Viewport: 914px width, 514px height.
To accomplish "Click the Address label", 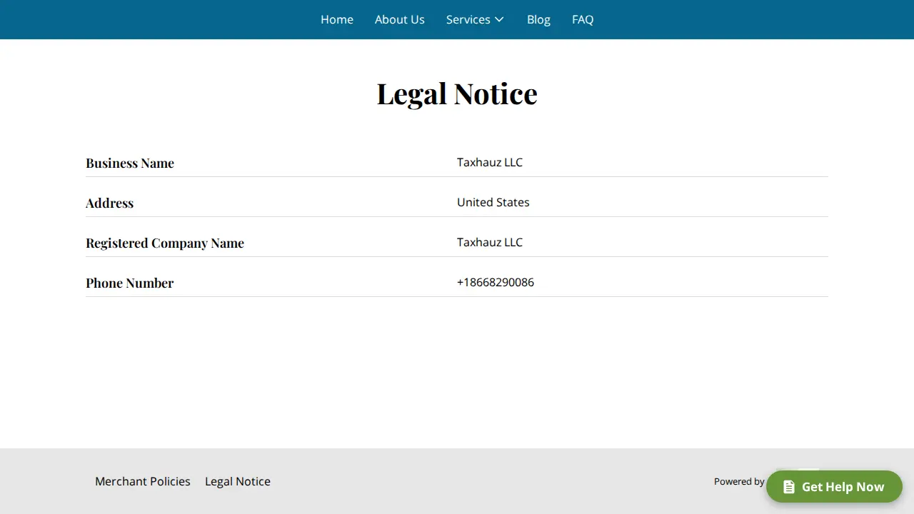I will click(x=110, y=203).
